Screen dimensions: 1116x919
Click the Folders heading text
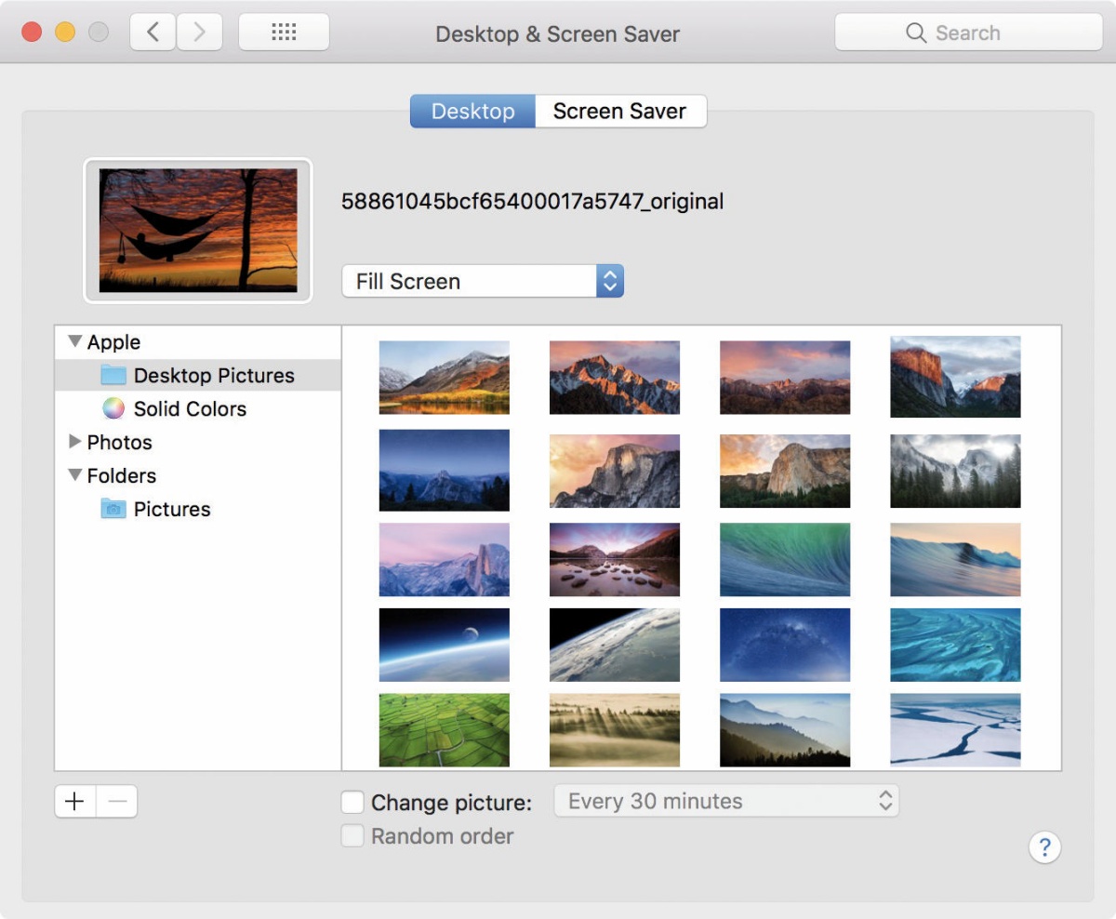click(122, 475)
